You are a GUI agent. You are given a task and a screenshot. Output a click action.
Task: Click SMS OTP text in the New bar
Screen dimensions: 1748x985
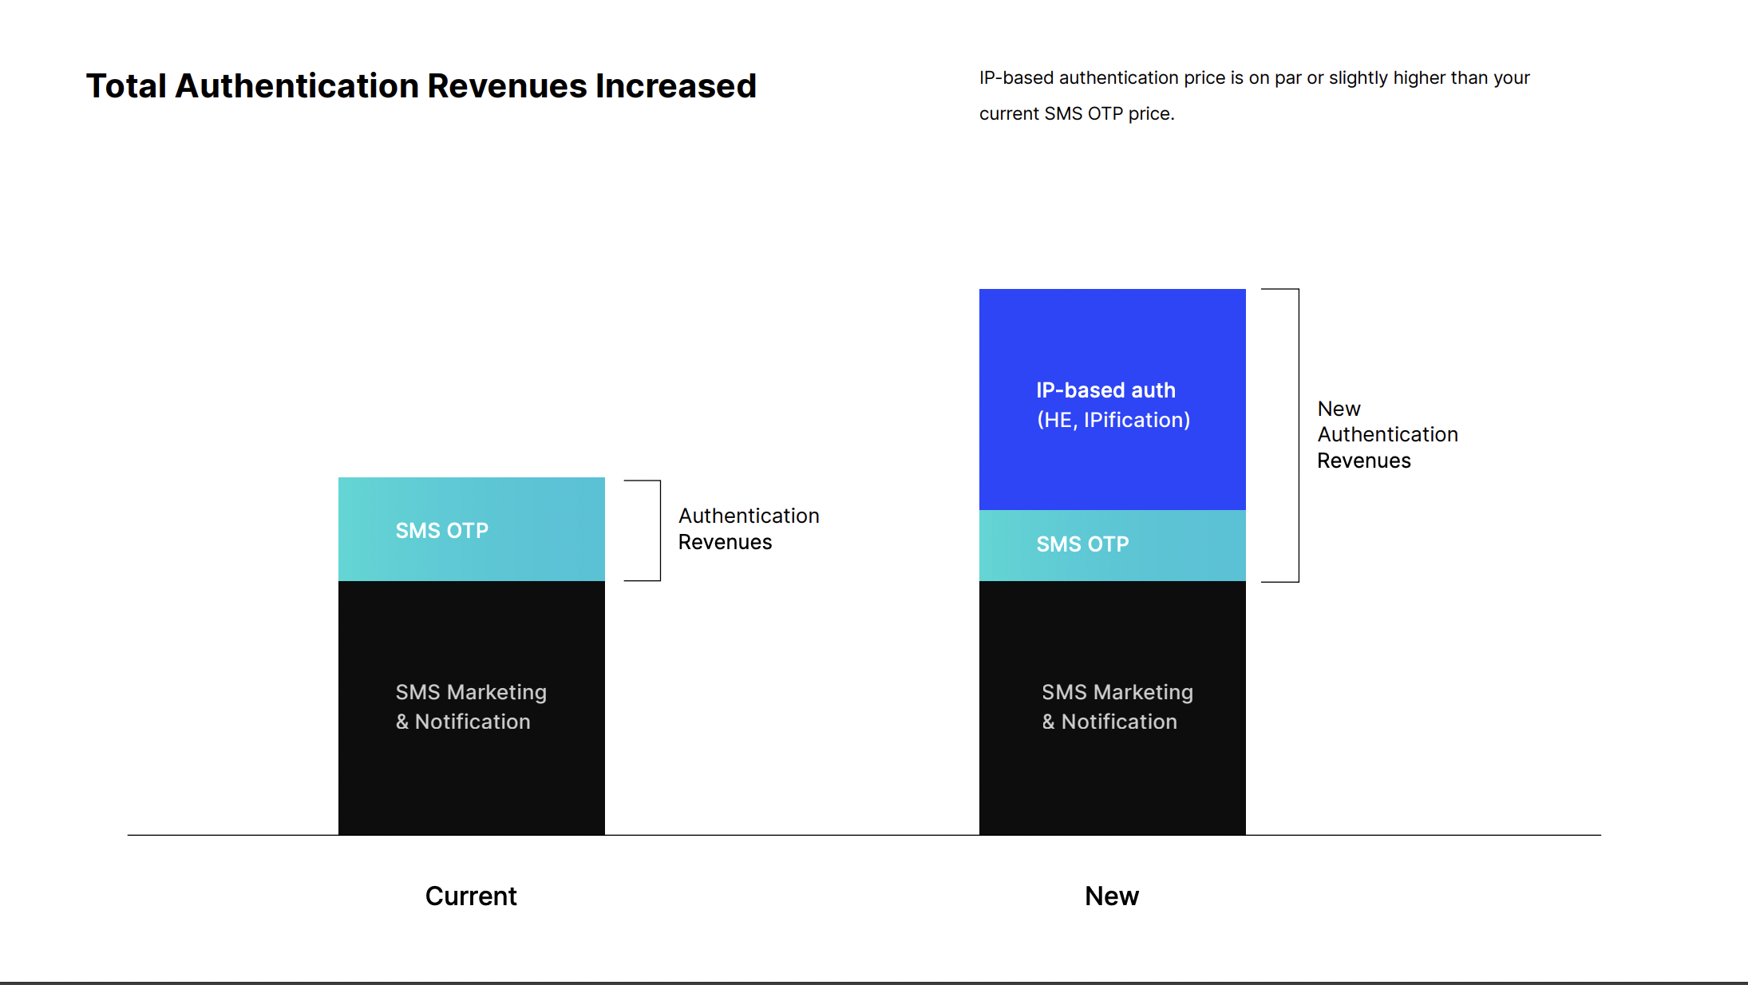(1082, 544)
